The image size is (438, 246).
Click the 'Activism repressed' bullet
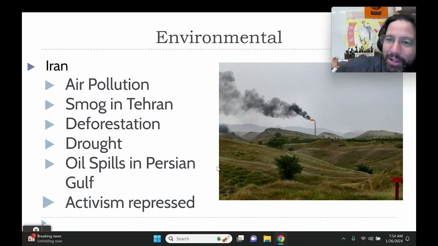click(130, 203)
